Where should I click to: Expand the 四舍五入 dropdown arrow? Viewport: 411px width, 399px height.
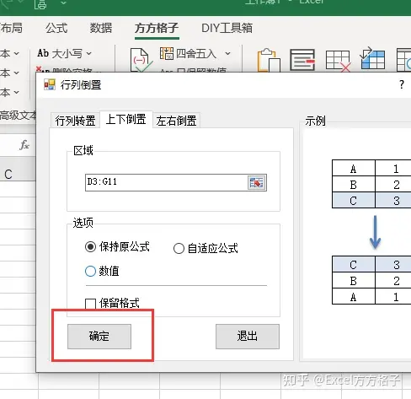[227, 53]
